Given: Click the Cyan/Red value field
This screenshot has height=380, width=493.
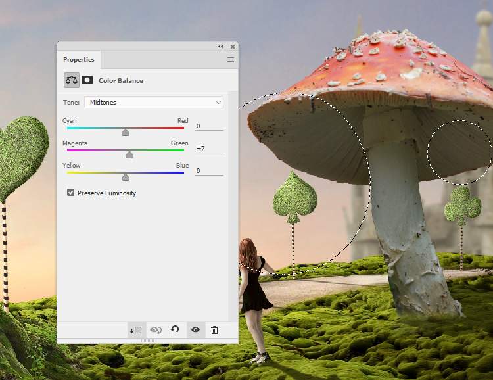Looking at the screenshot, I should [208, 126].
